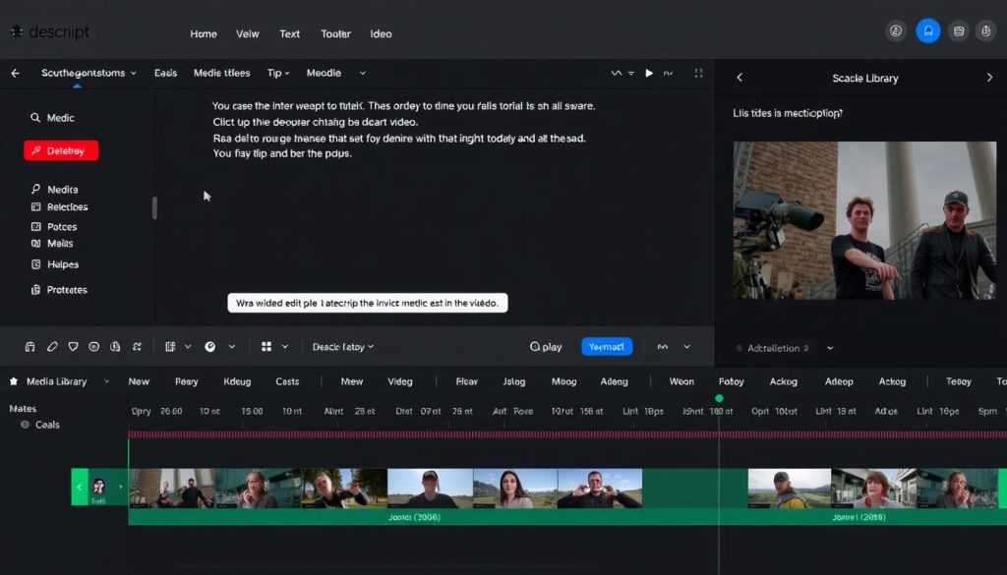Viewport: 1007px width, 575px height.
Task: Open notifications with the blue bell icon
Action: 926,30
